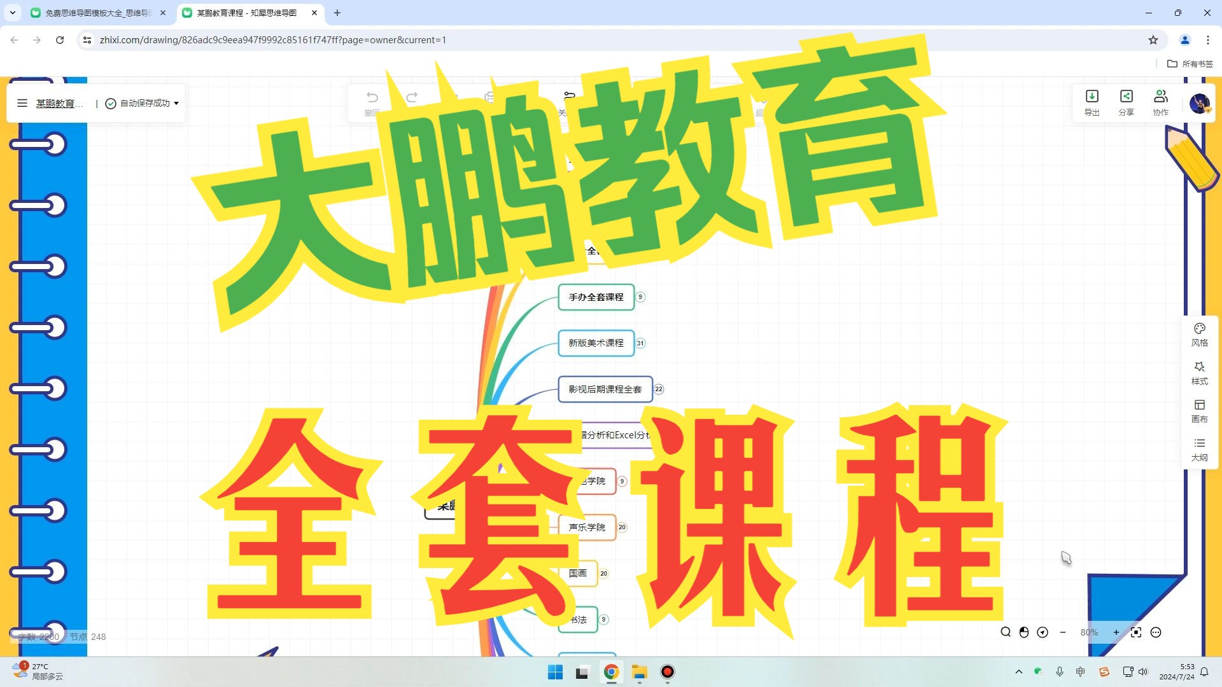The image size is (1222, 687).
Task: Reload the zhixi page
Action: click(60, 40)
